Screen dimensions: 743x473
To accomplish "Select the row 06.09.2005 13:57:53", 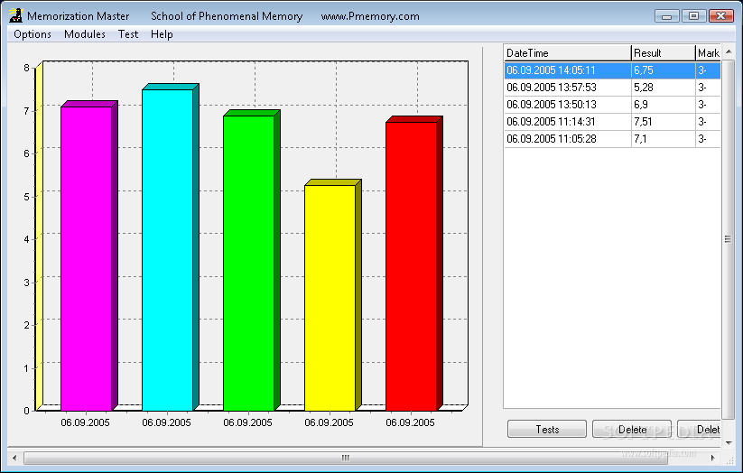I will tap(612, 88).
